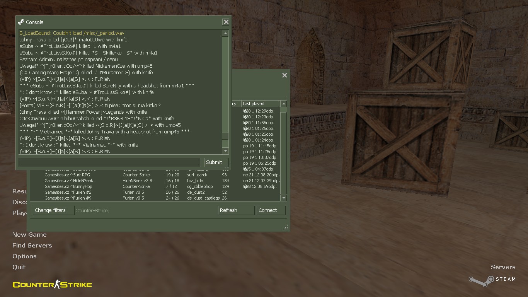Open Change filters panel
The width and height of the screenshot is (528, 297).
click(53, 210)
